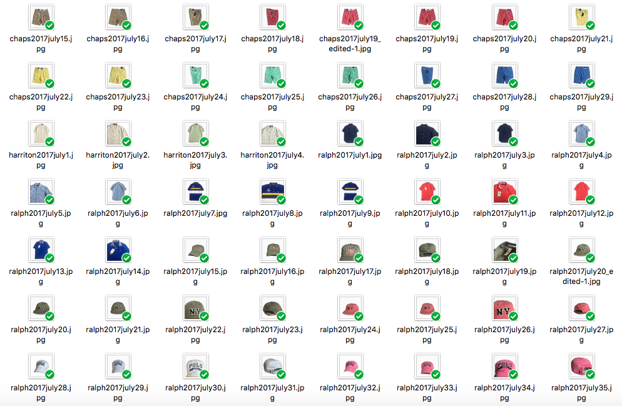Pick the ralph2017july35.jpg pink cap icon
This screenshot has width=622, height=406.
click(581, 367)
